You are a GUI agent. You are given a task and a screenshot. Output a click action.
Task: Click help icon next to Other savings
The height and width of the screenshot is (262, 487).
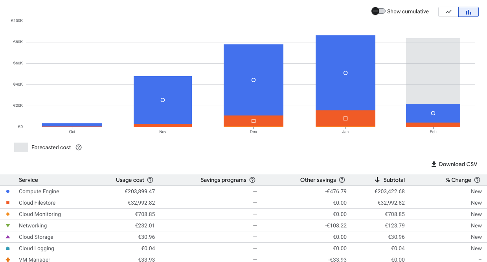pyautogui.click(x=342, y=180)
